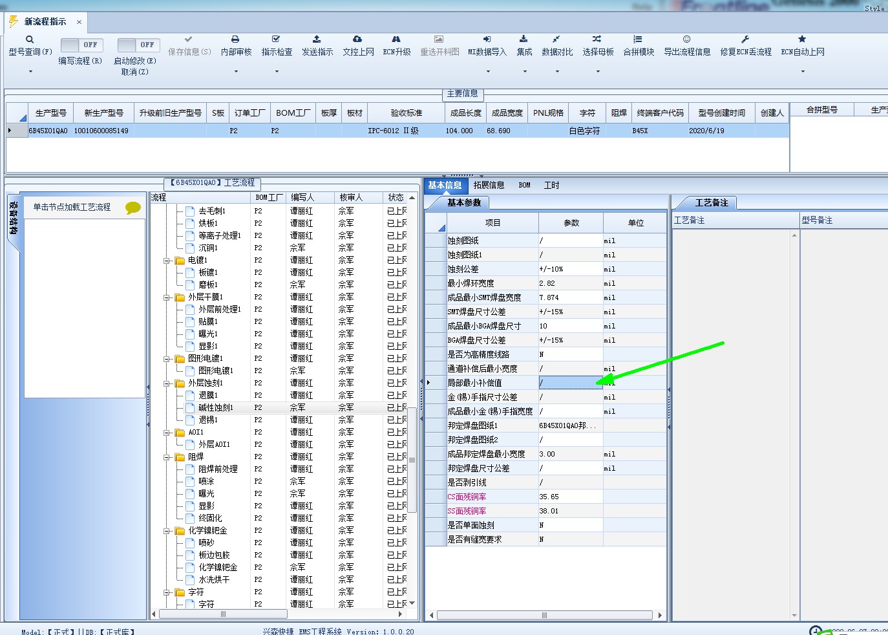Image resolution: width=888 pixels, height=635 pixels.
Task: Open dropdown arrow under MI数据导入
Action: coord(487,71)
